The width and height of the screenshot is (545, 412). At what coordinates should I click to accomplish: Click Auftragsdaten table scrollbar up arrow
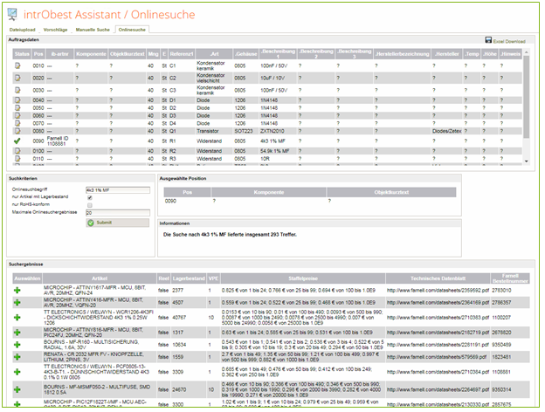pyautogui.click(x=527, y=52)
